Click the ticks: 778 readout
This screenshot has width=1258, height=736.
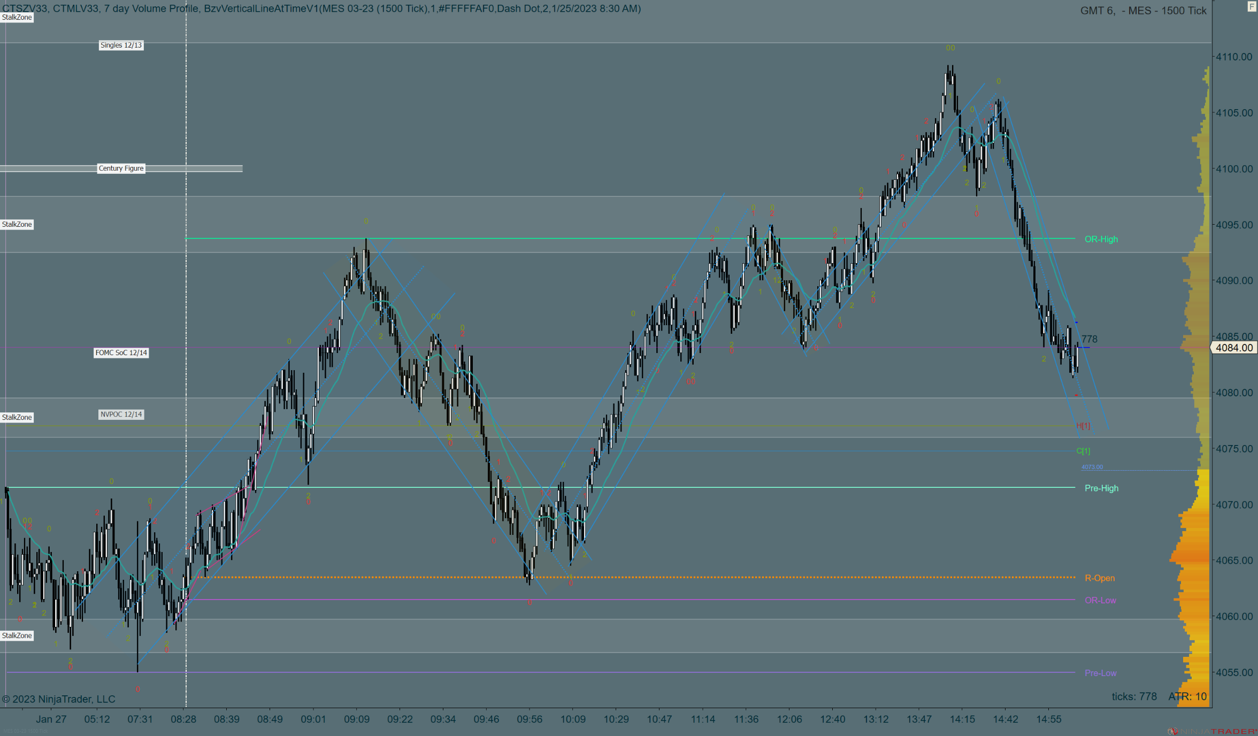coord(1134,696)
